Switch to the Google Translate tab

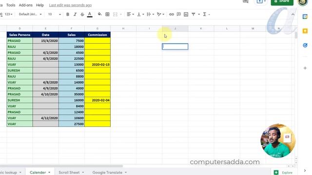107,172
